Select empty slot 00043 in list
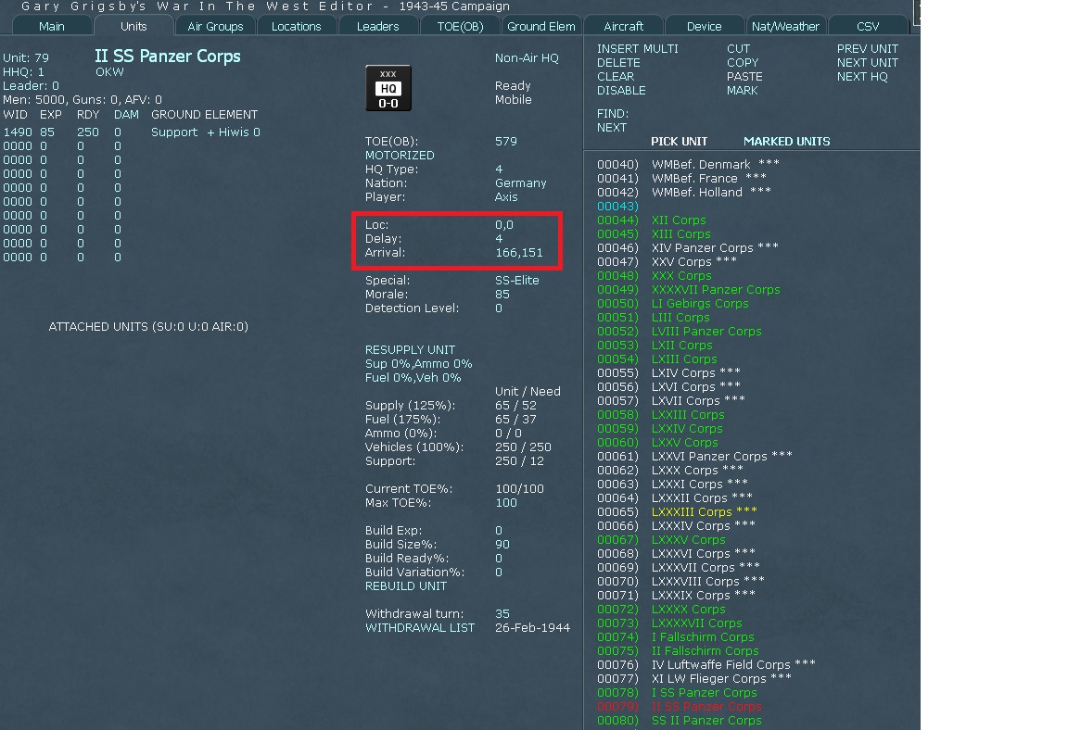Image resolution: width=1068 pixels, height=730 pixels. [x=617, y=207]
